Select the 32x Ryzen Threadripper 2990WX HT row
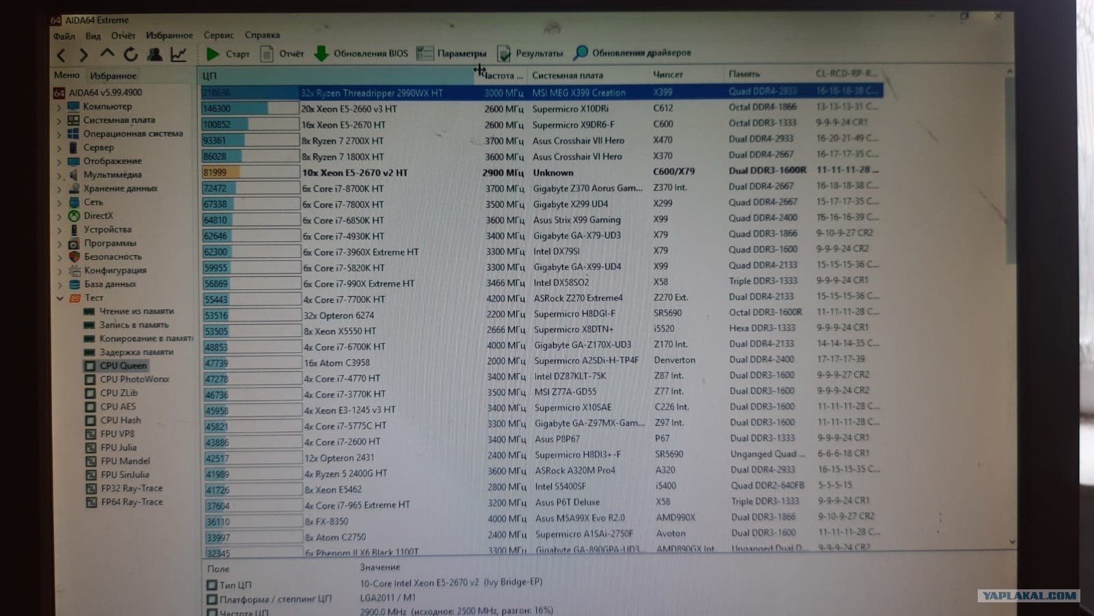Viewport: 1094px width, 616px height. pyautogui.click(x=542, y=92)
